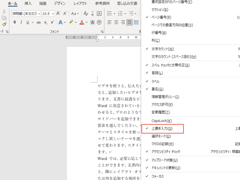Center align the paragraph text
This screenshot has height=180, width=240.
116,22
